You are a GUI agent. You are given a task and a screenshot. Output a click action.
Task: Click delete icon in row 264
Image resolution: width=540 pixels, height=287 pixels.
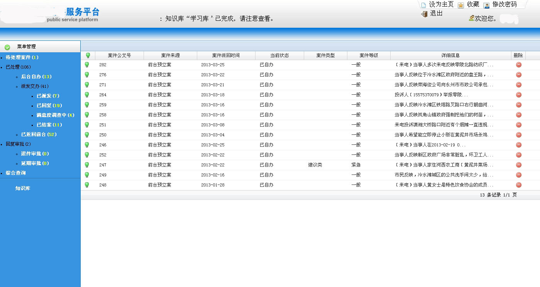click(x=518, y=95)
